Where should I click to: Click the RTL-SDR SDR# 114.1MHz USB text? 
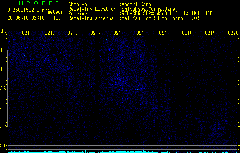click(167, 14)
